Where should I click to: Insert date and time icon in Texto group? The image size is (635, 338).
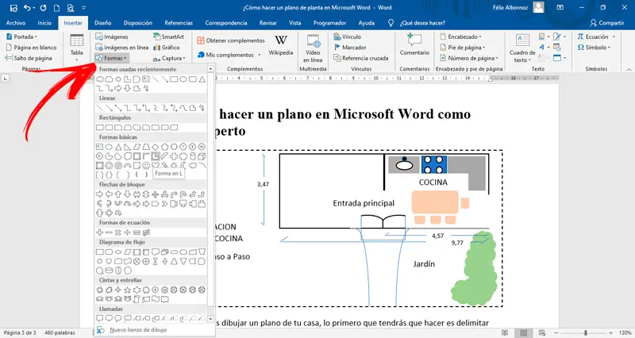click(557, 48)
